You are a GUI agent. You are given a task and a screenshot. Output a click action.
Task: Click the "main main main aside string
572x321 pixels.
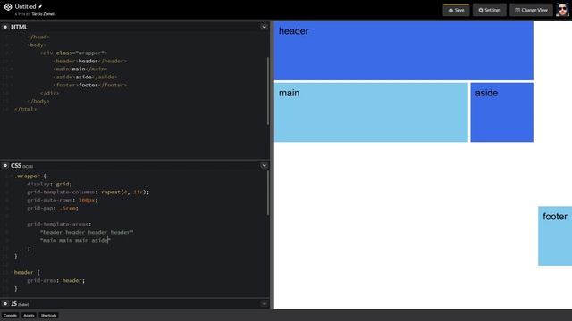pos(75,240)
